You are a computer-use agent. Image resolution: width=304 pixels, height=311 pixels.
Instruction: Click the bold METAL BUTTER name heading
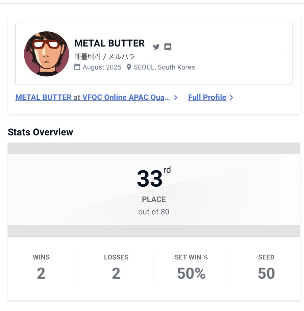(x=109, y=43)
